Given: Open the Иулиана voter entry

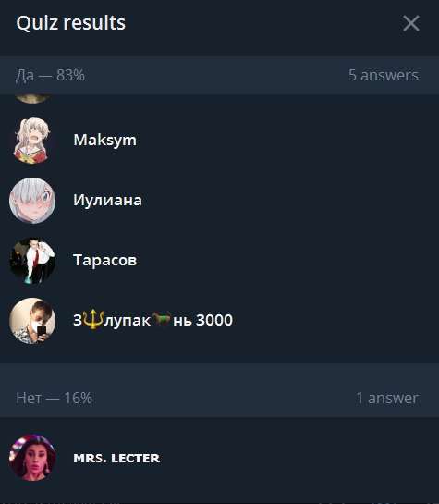Looking at the screenshot, I should coord(219,201).
